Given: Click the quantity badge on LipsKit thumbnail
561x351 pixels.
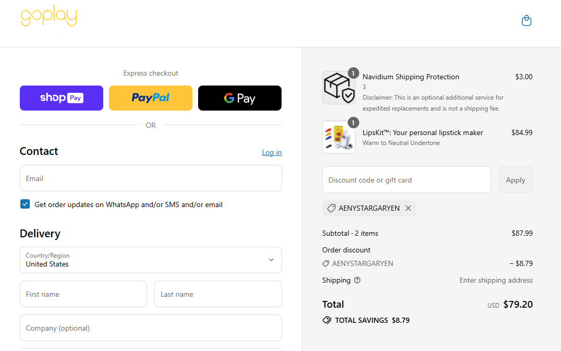Looking at the screenshot, I should [x=353, y=123].
